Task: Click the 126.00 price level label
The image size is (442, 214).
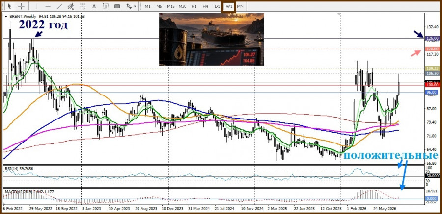Action: (x=432, y=38)
